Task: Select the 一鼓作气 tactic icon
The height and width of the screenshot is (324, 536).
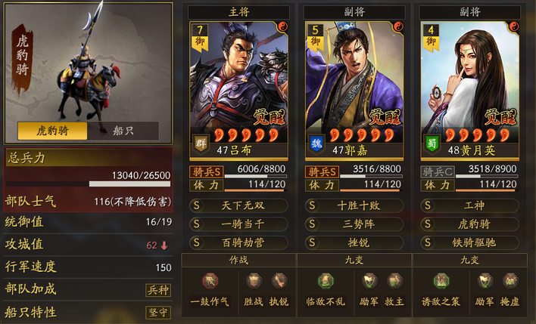Action: click(x=210, y=281)
